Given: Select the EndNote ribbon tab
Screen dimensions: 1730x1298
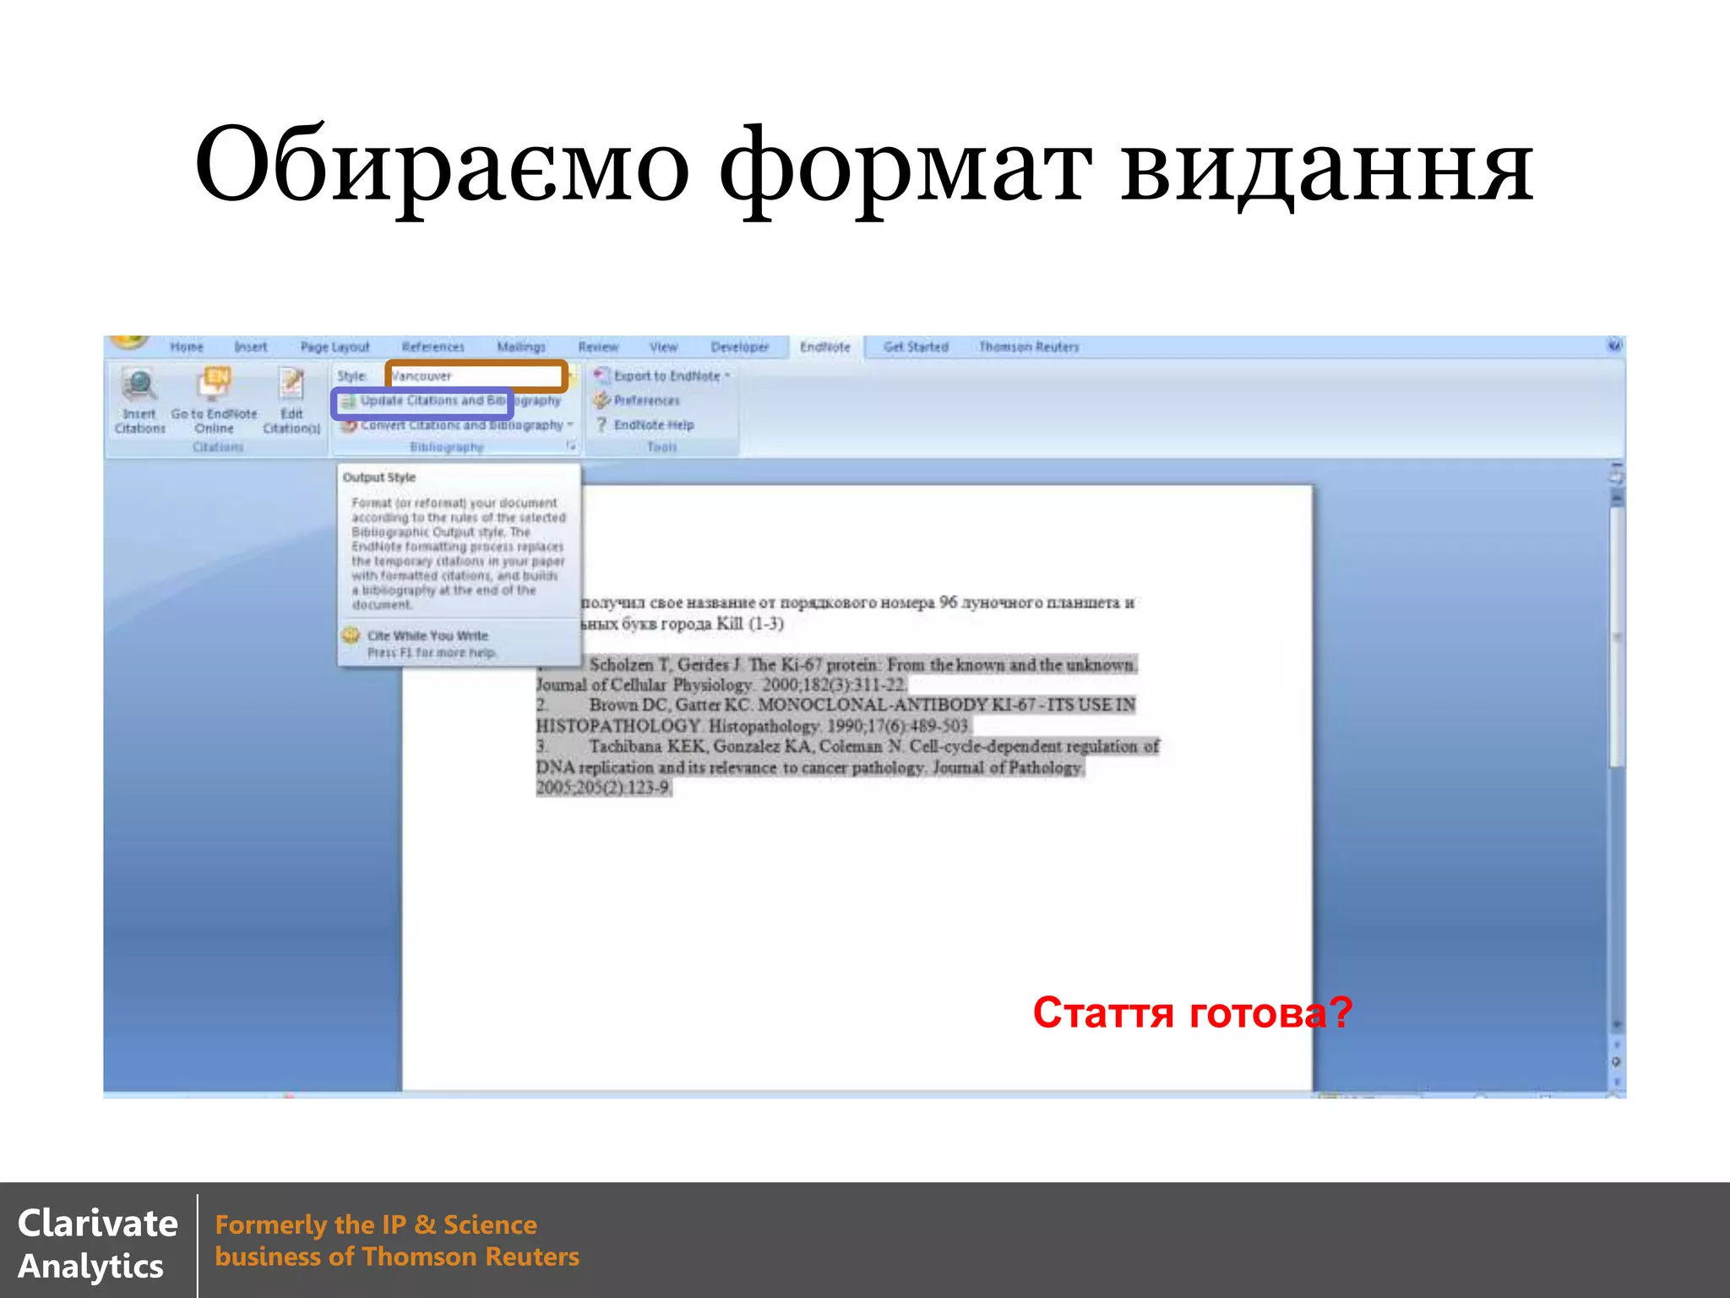Looking at the screenshot, I should [x=825, y=347].
